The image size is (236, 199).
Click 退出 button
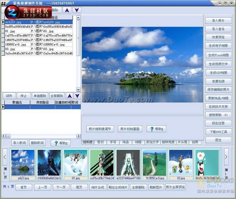point(218,140)
